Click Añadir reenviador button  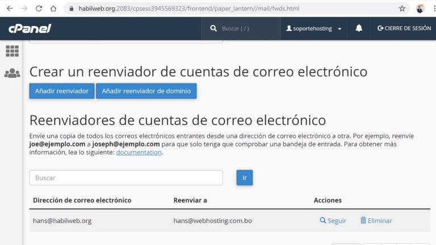pyautogui.click(x=62, y=91)
